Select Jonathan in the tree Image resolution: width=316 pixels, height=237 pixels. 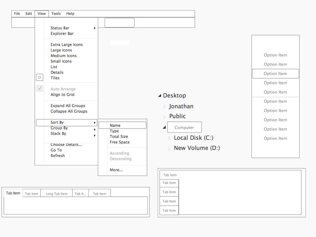[181, 106]
